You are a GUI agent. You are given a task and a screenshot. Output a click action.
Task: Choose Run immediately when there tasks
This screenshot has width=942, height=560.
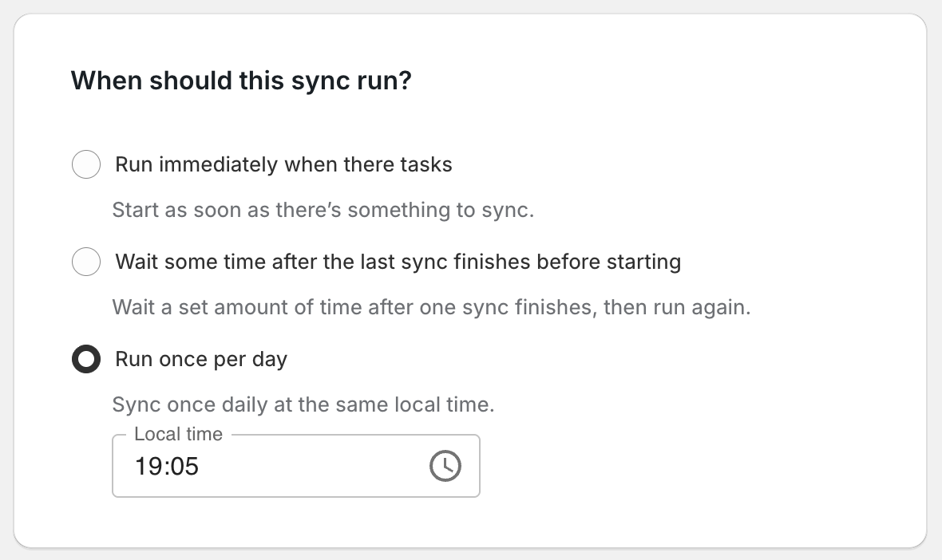[x=86, y=164]
